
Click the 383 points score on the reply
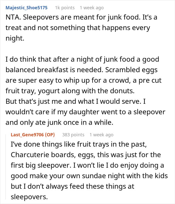coord(73,135)
